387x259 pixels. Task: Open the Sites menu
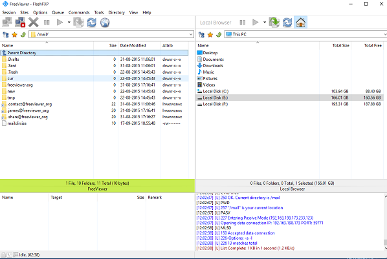[x=24, y=12]
